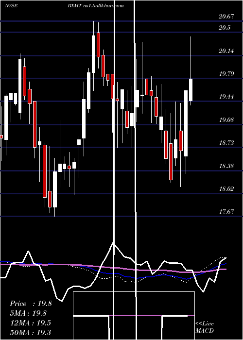The width and height of the screenshot is (243, 340).
Task: Click the 20.5 price level label
Action: [225, 28]
